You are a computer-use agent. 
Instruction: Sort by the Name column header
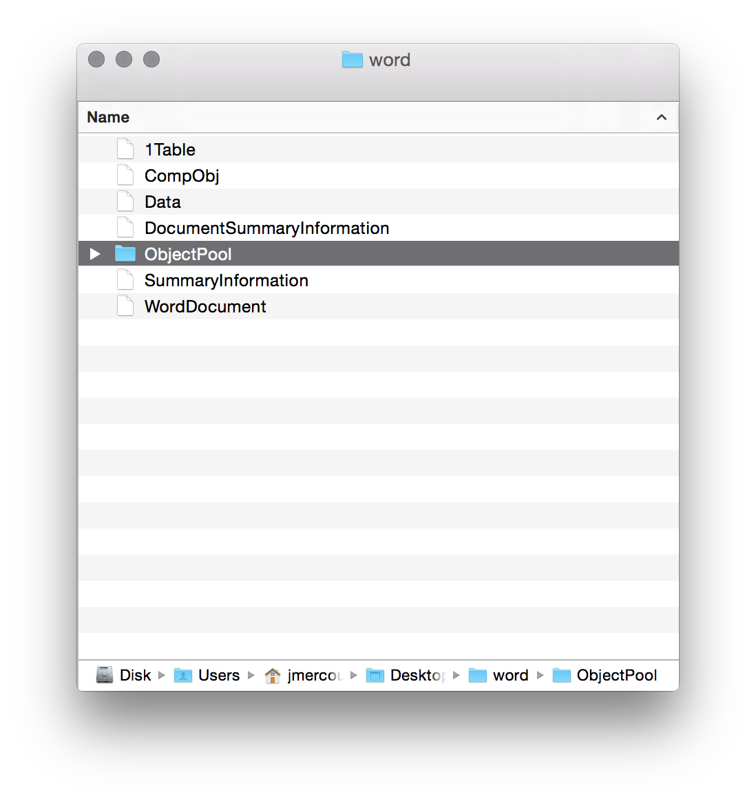tap(378, 118)
